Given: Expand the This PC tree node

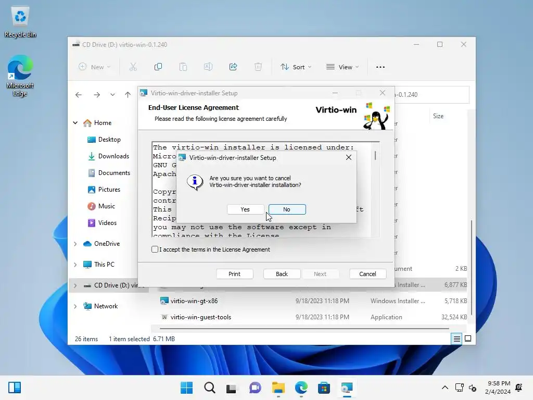Looking at the screenshot, I should (75, 265).
